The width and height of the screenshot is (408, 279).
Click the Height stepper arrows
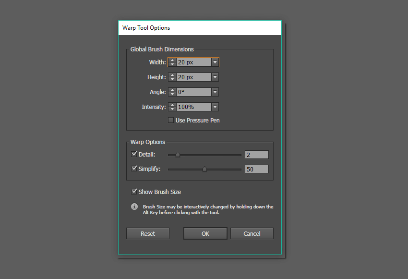click(x=172, y=77)
